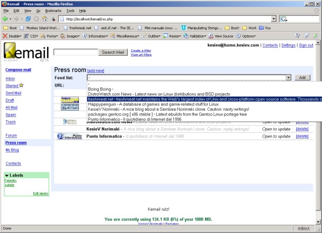Delete the Punto Informatico feed

[x=302, y=136]
